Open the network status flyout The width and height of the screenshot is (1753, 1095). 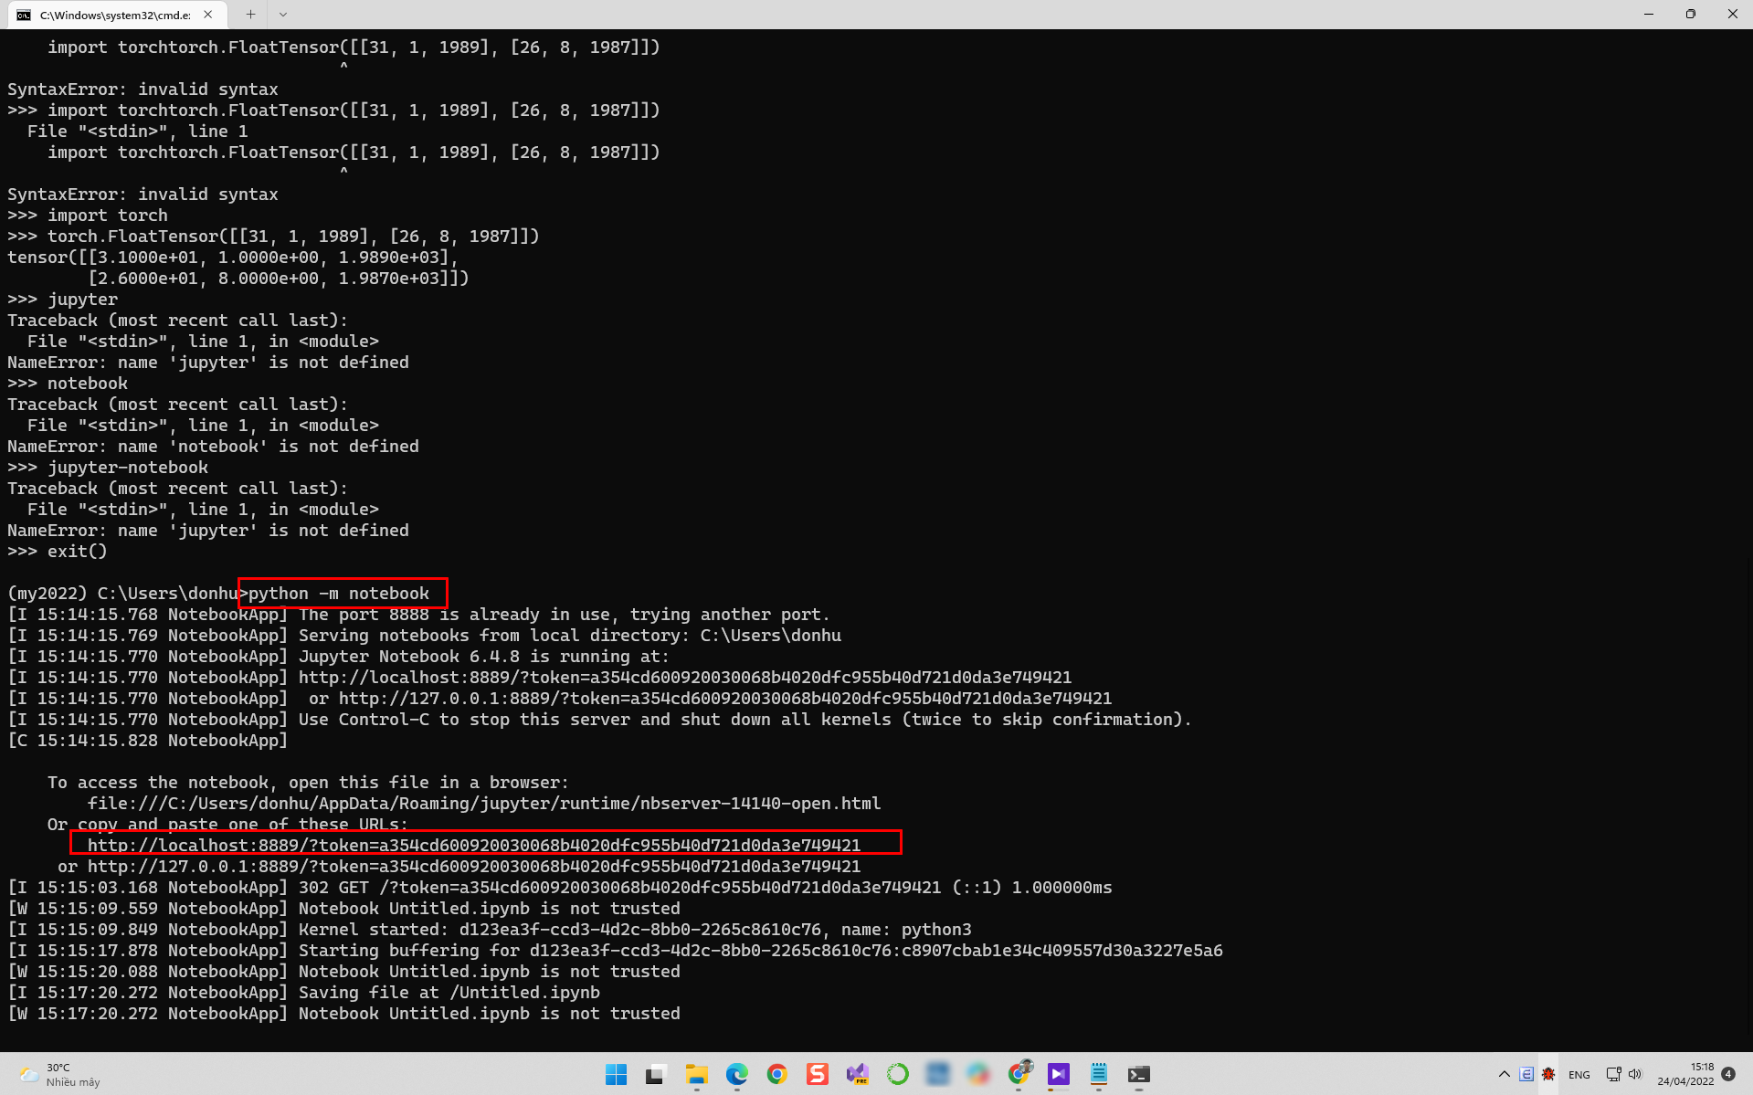(x=1613, y=1075)
